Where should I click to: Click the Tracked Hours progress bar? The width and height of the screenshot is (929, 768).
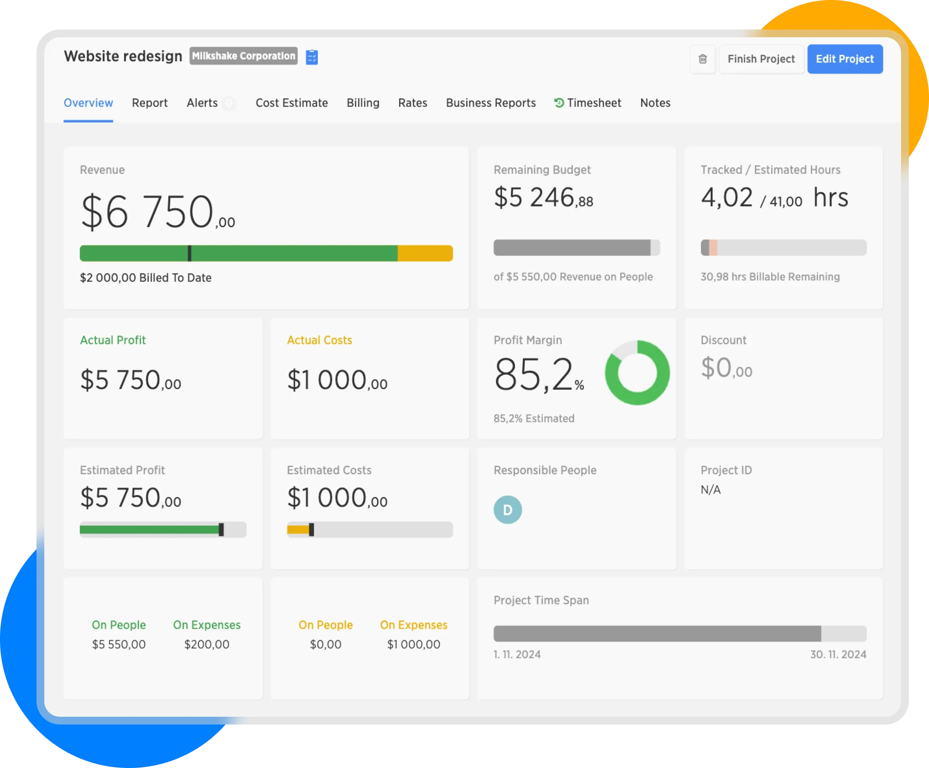pos(783,248)
